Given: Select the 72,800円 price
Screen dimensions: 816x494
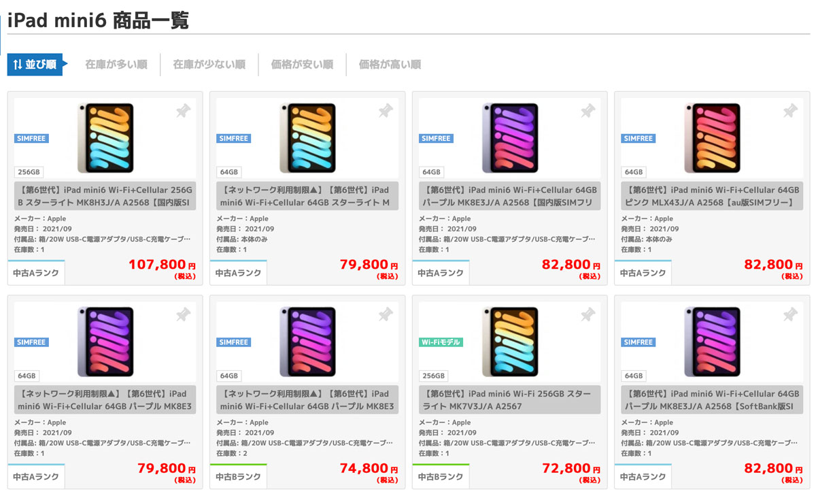Looking at the screenshot, I should (x=571, y=469).
